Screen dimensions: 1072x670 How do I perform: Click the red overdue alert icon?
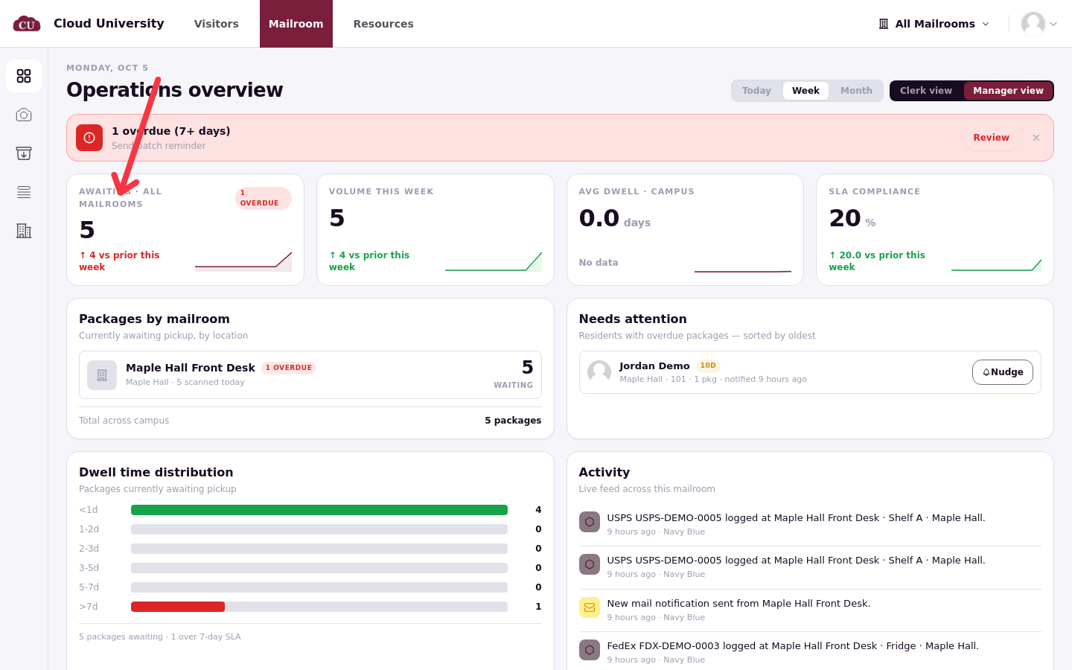click(89, 138)
